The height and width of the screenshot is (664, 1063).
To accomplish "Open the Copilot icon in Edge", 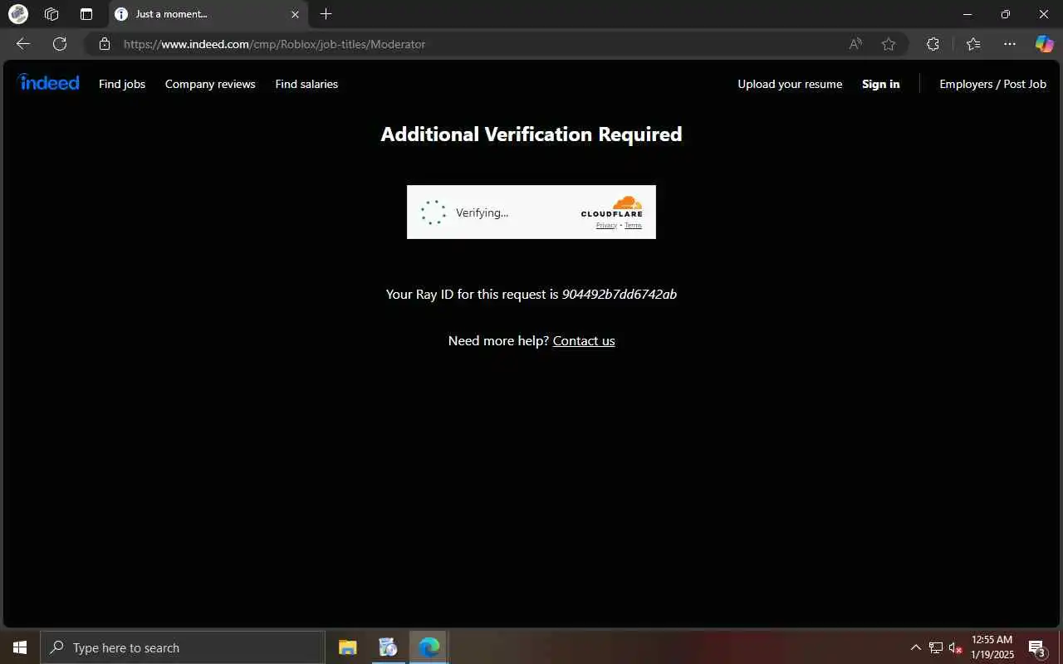I will click(x=1044, y=44).
